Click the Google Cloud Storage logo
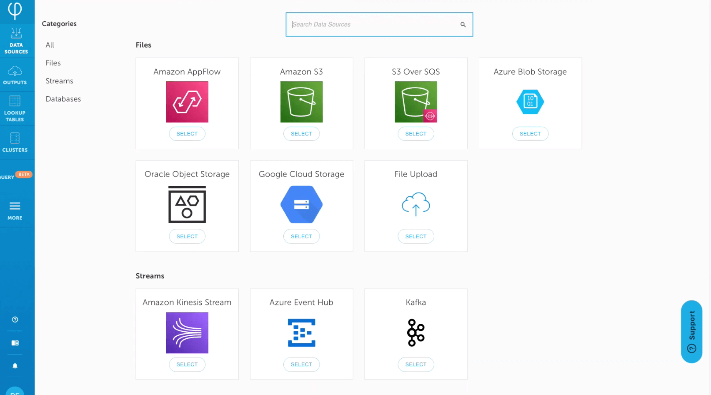 (301, 205)
